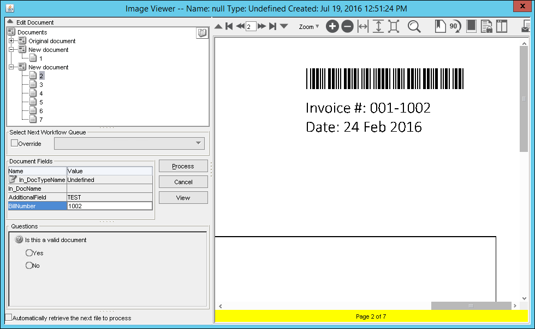
Task: Rotate the page 90 degrees
Action: click(x=454, y=26)
